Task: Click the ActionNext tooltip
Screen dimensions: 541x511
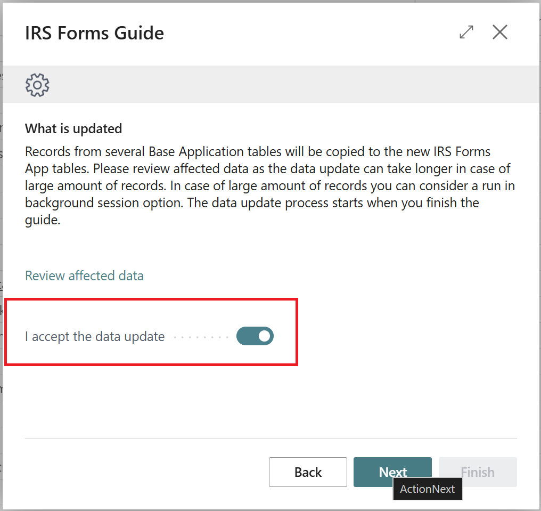Action: coord(428,489)
